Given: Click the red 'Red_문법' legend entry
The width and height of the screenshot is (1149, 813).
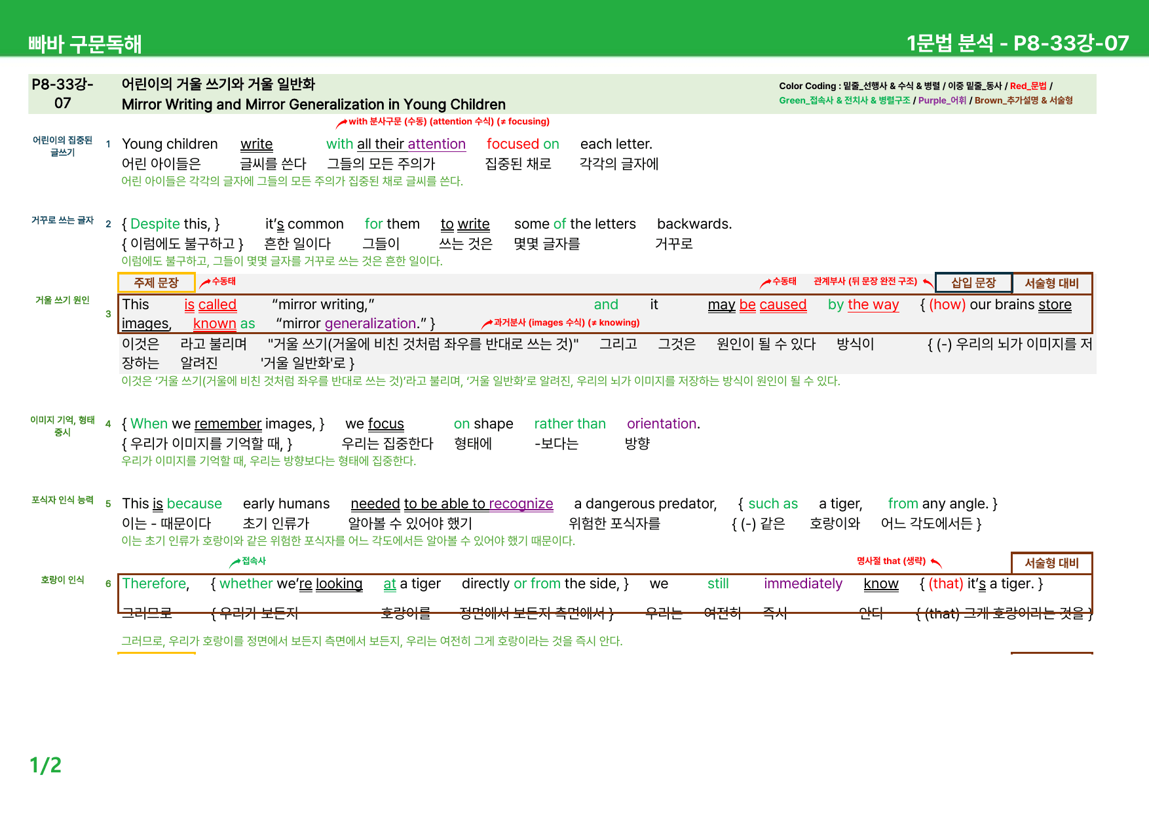Looking at the screenshot, I should coord(1028,86).
